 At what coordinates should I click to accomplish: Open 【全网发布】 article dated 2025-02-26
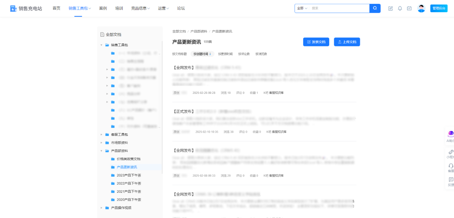click(x=207, y=67)
